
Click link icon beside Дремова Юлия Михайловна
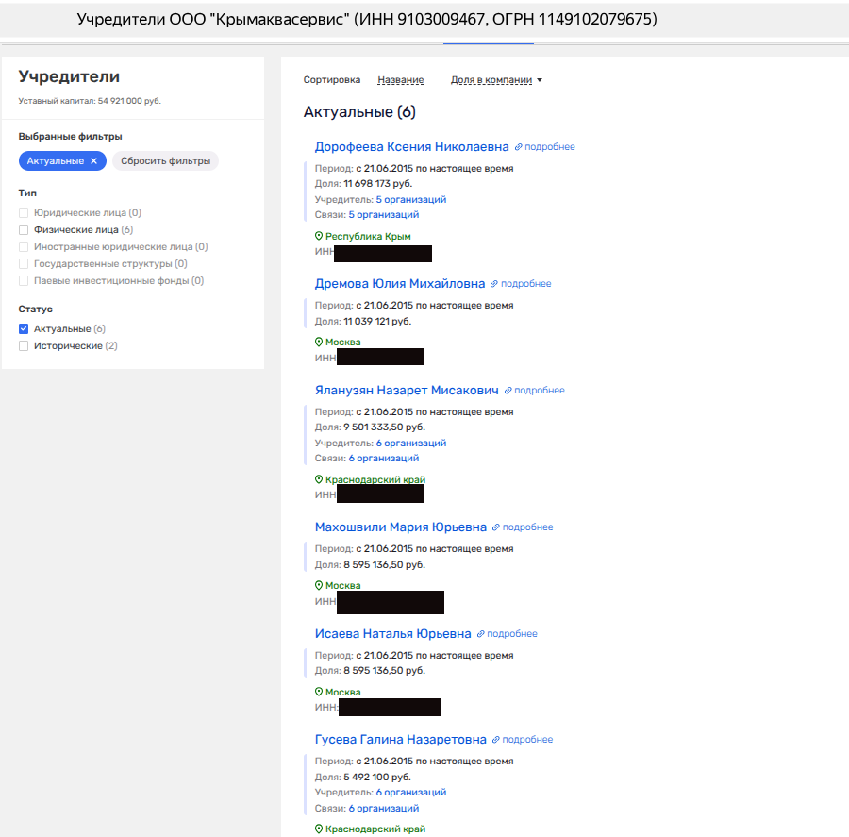point(495,284)
